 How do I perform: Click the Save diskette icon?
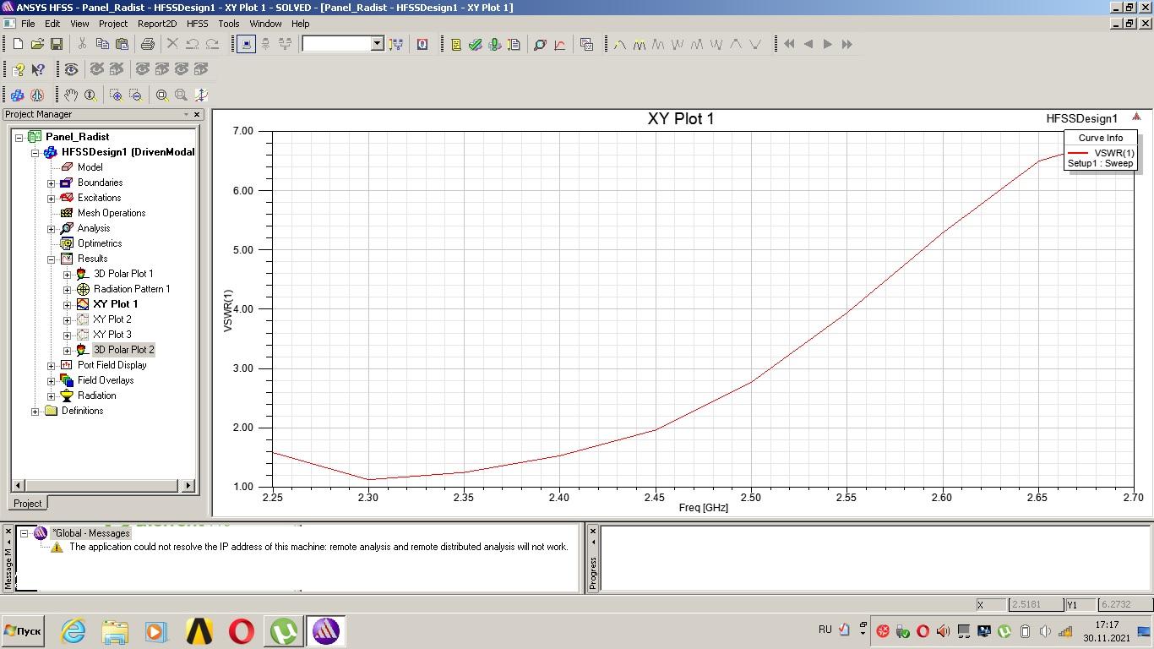pyautogui.click(x=57, y=44)
